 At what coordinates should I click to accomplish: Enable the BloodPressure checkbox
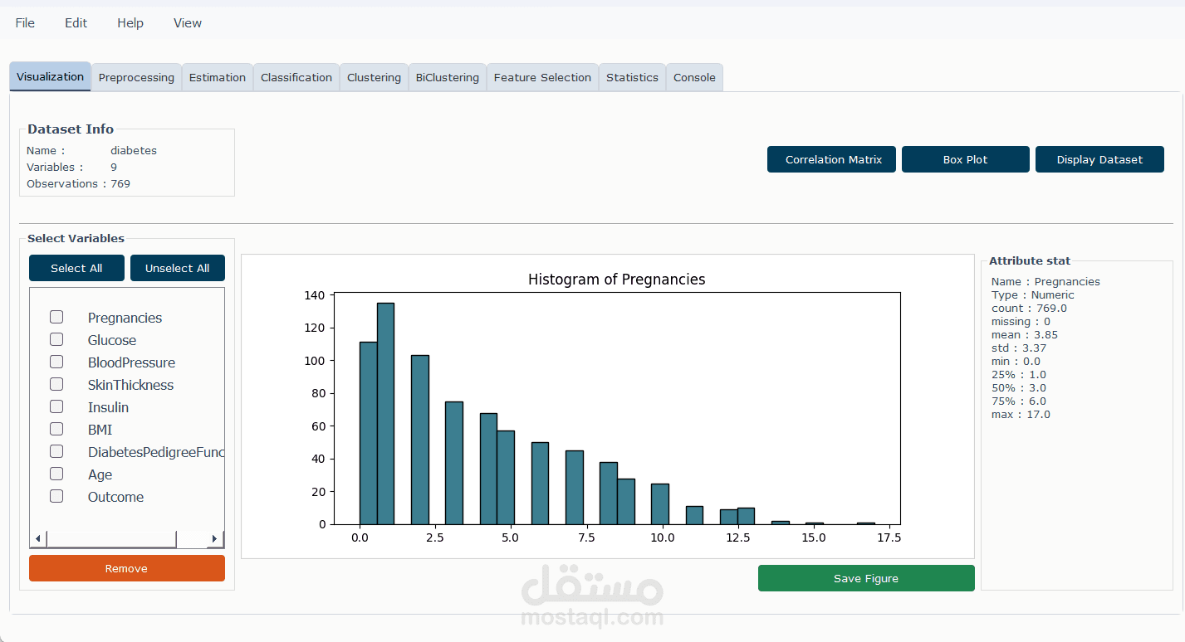point(56,362)
